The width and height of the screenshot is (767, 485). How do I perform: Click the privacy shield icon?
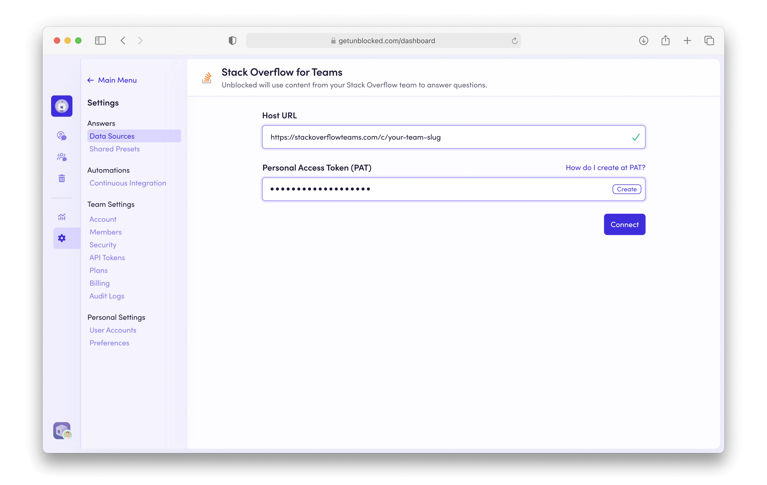[x=232, y=41]
